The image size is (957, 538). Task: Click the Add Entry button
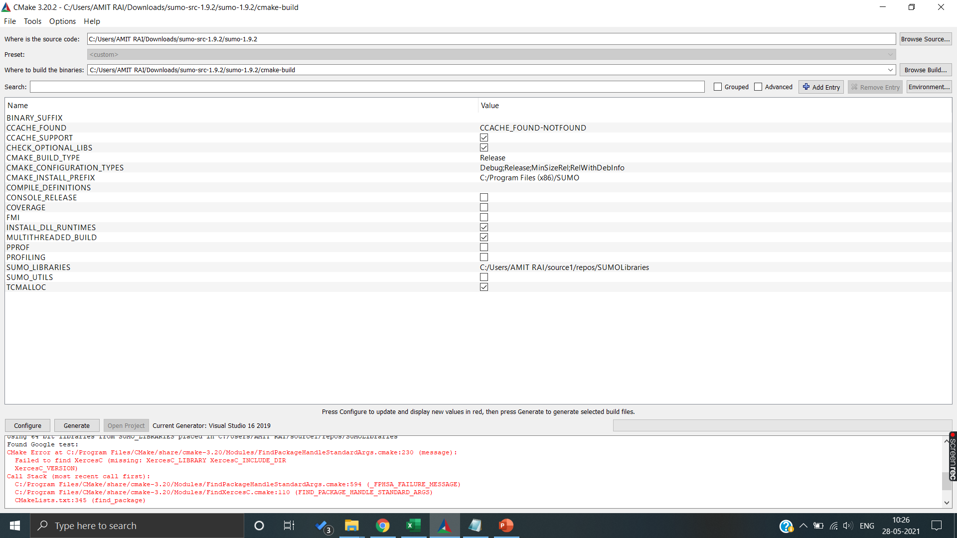tap(821, 87)
